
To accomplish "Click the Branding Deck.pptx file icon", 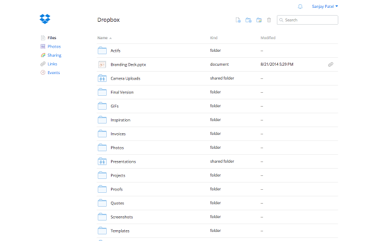I will click(102, 64).
